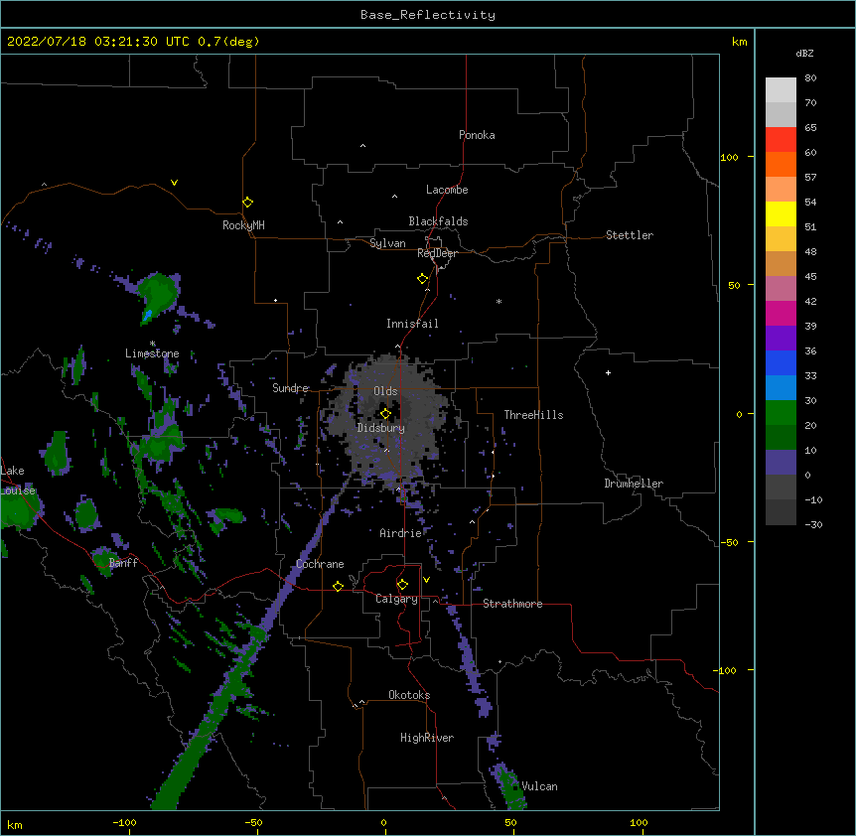This screenshot has width=856, height=836.
Task: Click the Sylvan label on map
Action: 387,243
